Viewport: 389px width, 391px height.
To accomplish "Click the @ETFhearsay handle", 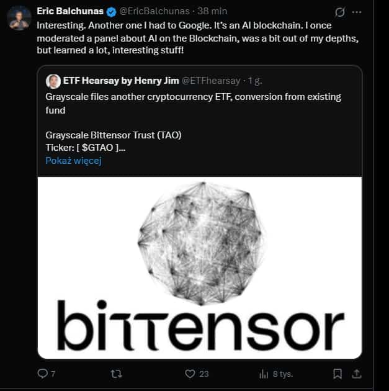I will point(210,81).
